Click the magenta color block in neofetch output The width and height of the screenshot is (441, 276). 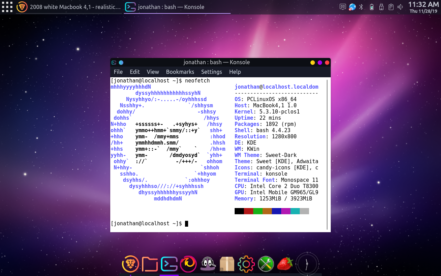click(x=286, y=211)
